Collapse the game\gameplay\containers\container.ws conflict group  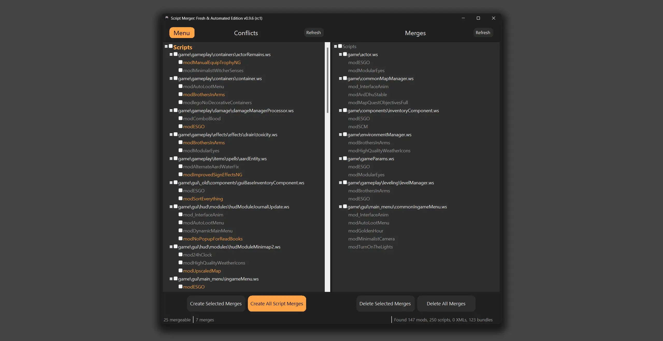(x=171, y=78)
